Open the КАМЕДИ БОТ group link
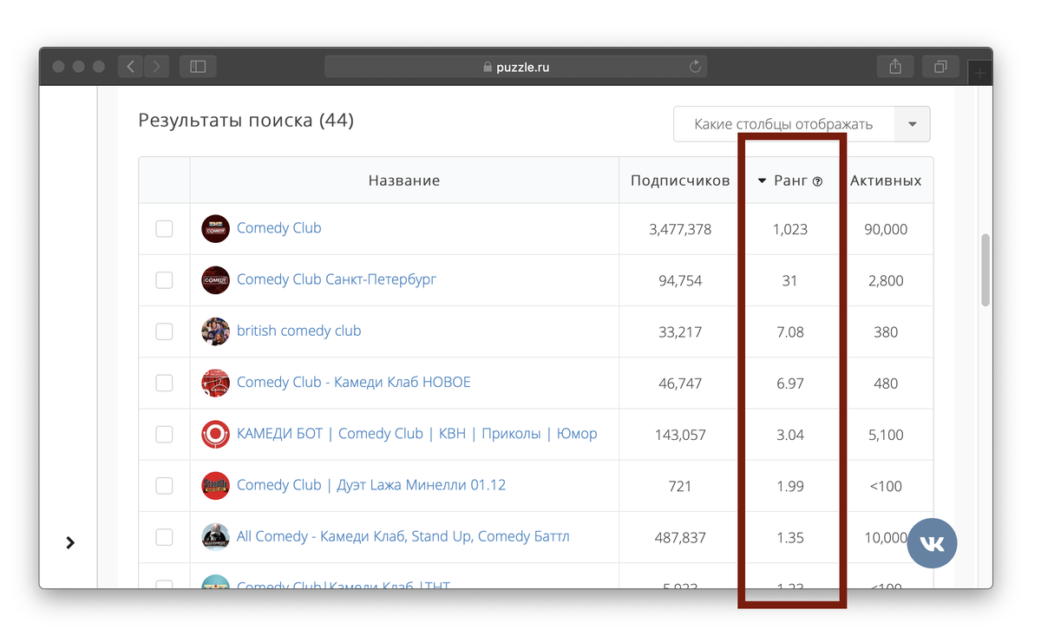This screenshot has height=643, width=1041. pos(417,433)
